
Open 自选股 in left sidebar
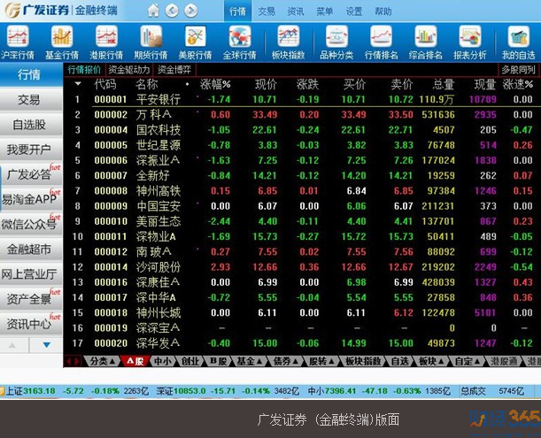[x=31, y=125]
